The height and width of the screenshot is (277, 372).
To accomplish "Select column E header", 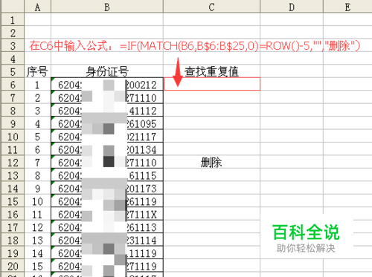I will tap(347, 7).
